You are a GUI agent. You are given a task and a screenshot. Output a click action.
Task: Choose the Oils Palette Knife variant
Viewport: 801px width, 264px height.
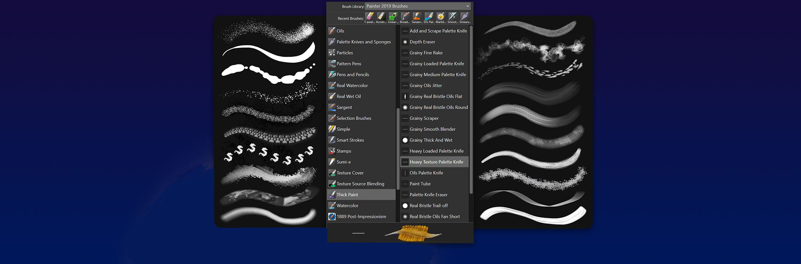434,173
